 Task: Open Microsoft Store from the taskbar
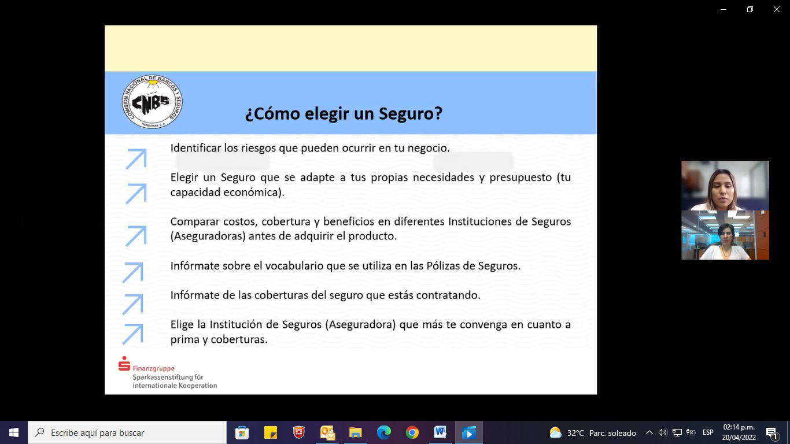tap(242, 432)
